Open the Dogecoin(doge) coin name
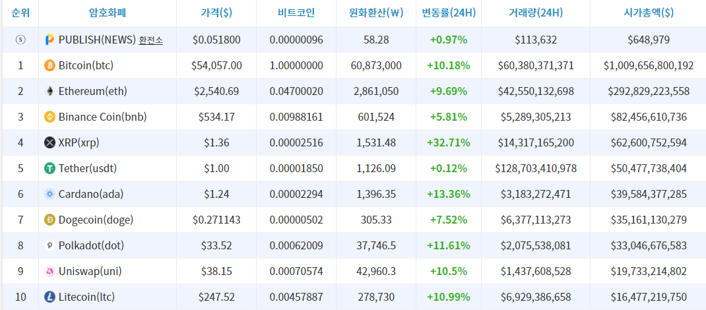This screenshot has height=310, width=706. [x=96, y=220]
